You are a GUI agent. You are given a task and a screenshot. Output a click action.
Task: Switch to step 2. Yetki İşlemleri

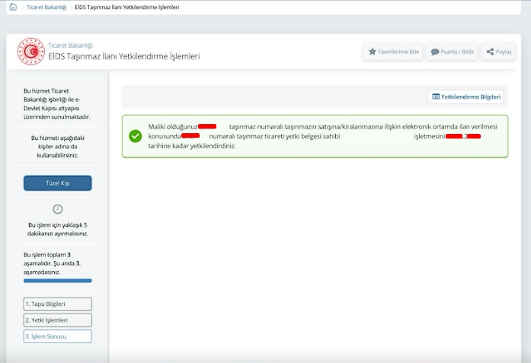(57, 320)
